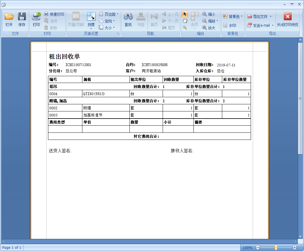Screen dimensions: 304x251
Task: Click Zoom Out (缩小)
Action: click(209, 14)
